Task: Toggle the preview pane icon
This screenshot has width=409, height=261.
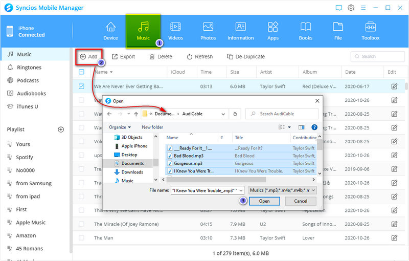Action: (301, 127)
